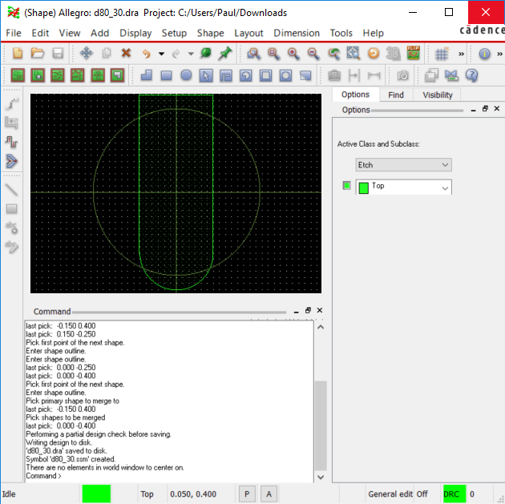Click the command window scroll down arrow
505x504 pixels.
[x=321, y=478]
